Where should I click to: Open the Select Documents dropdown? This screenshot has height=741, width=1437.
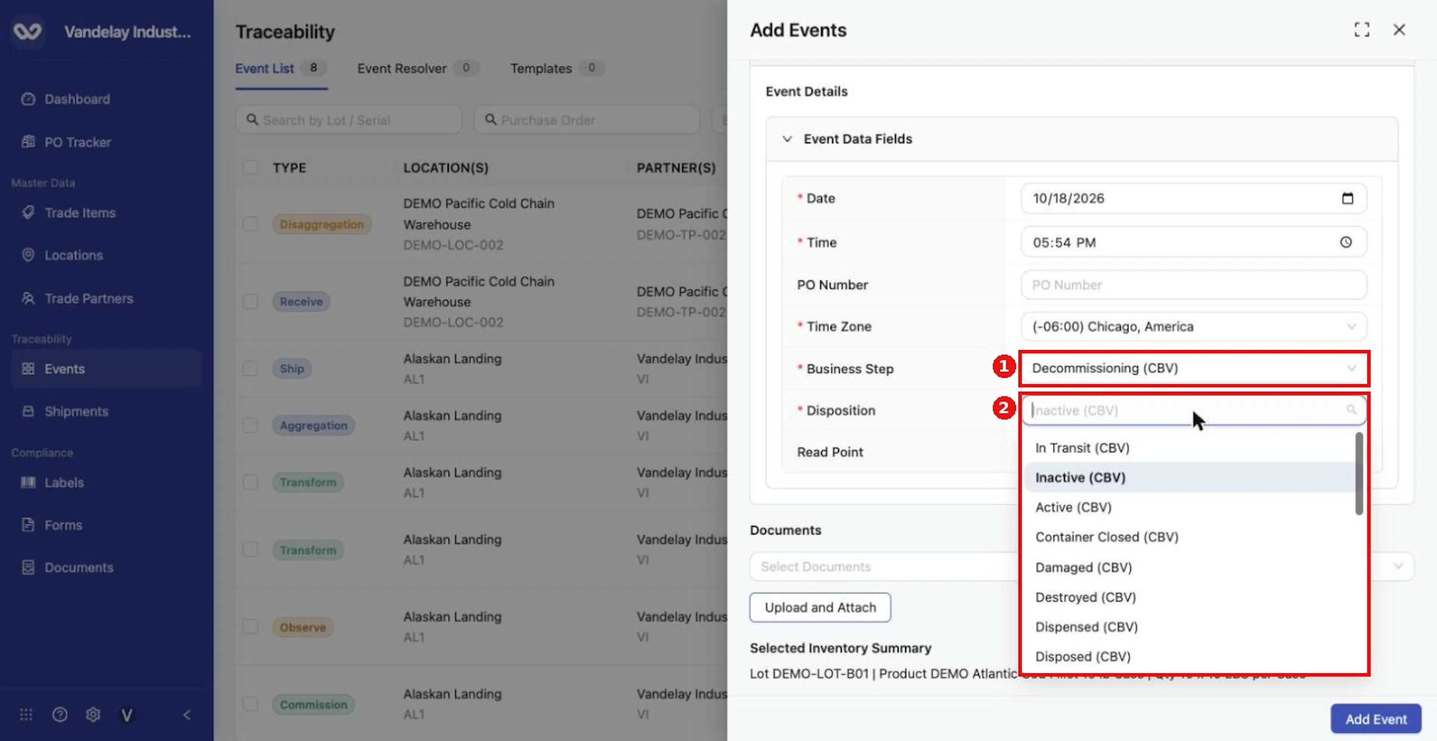[1081, 567]
